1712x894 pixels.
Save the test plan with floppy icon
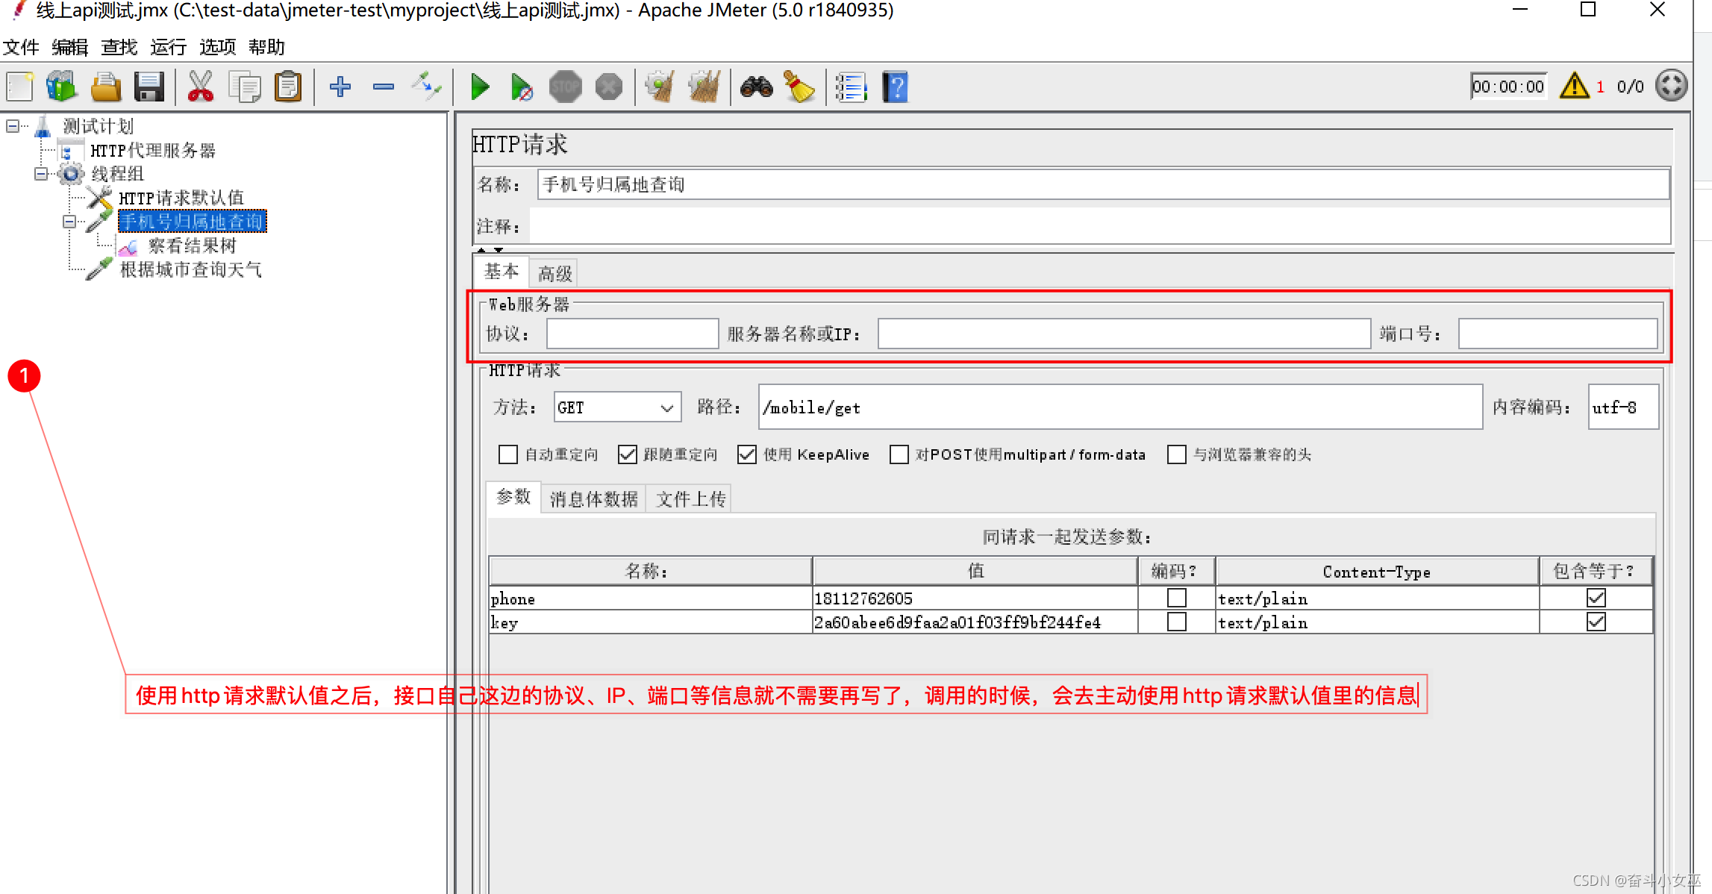(149, 87)
